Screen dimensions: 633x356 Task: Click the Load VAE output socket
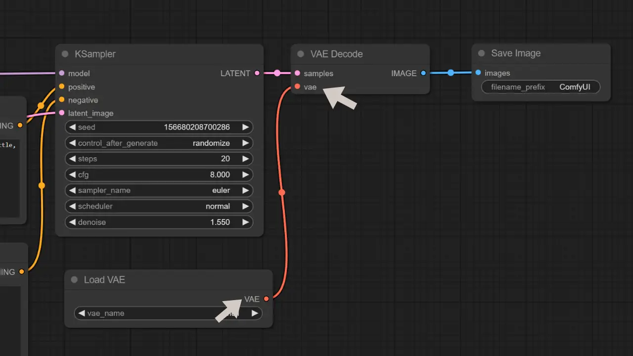[x=267, y=299]
